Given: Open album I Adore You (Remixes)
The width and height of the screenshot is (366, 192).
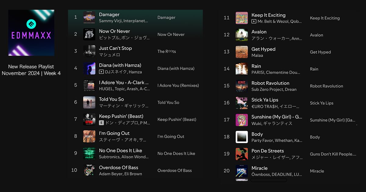Looking at the screenshot, I should pos(178,86).
